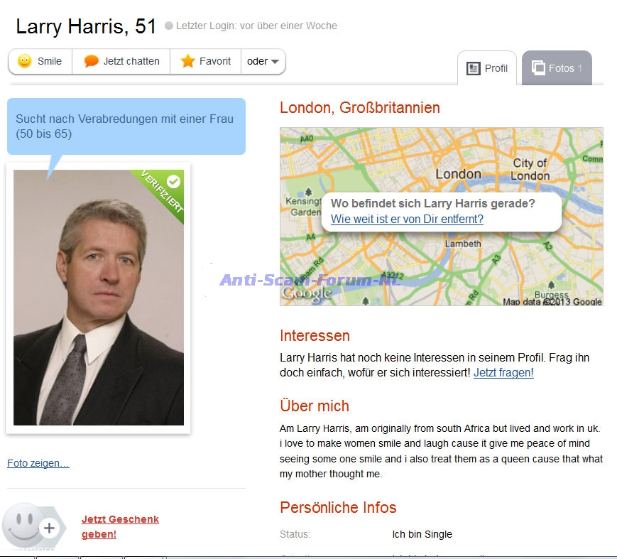Viewport: 617px width, 559px height.
Task: Click the "London, Großbritannien" location heading
Action: 360,108
